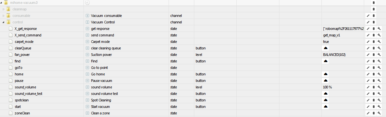This screenshot has width=386, height=117.
Task: Delete the goTo state
Action: pos(374,68)
